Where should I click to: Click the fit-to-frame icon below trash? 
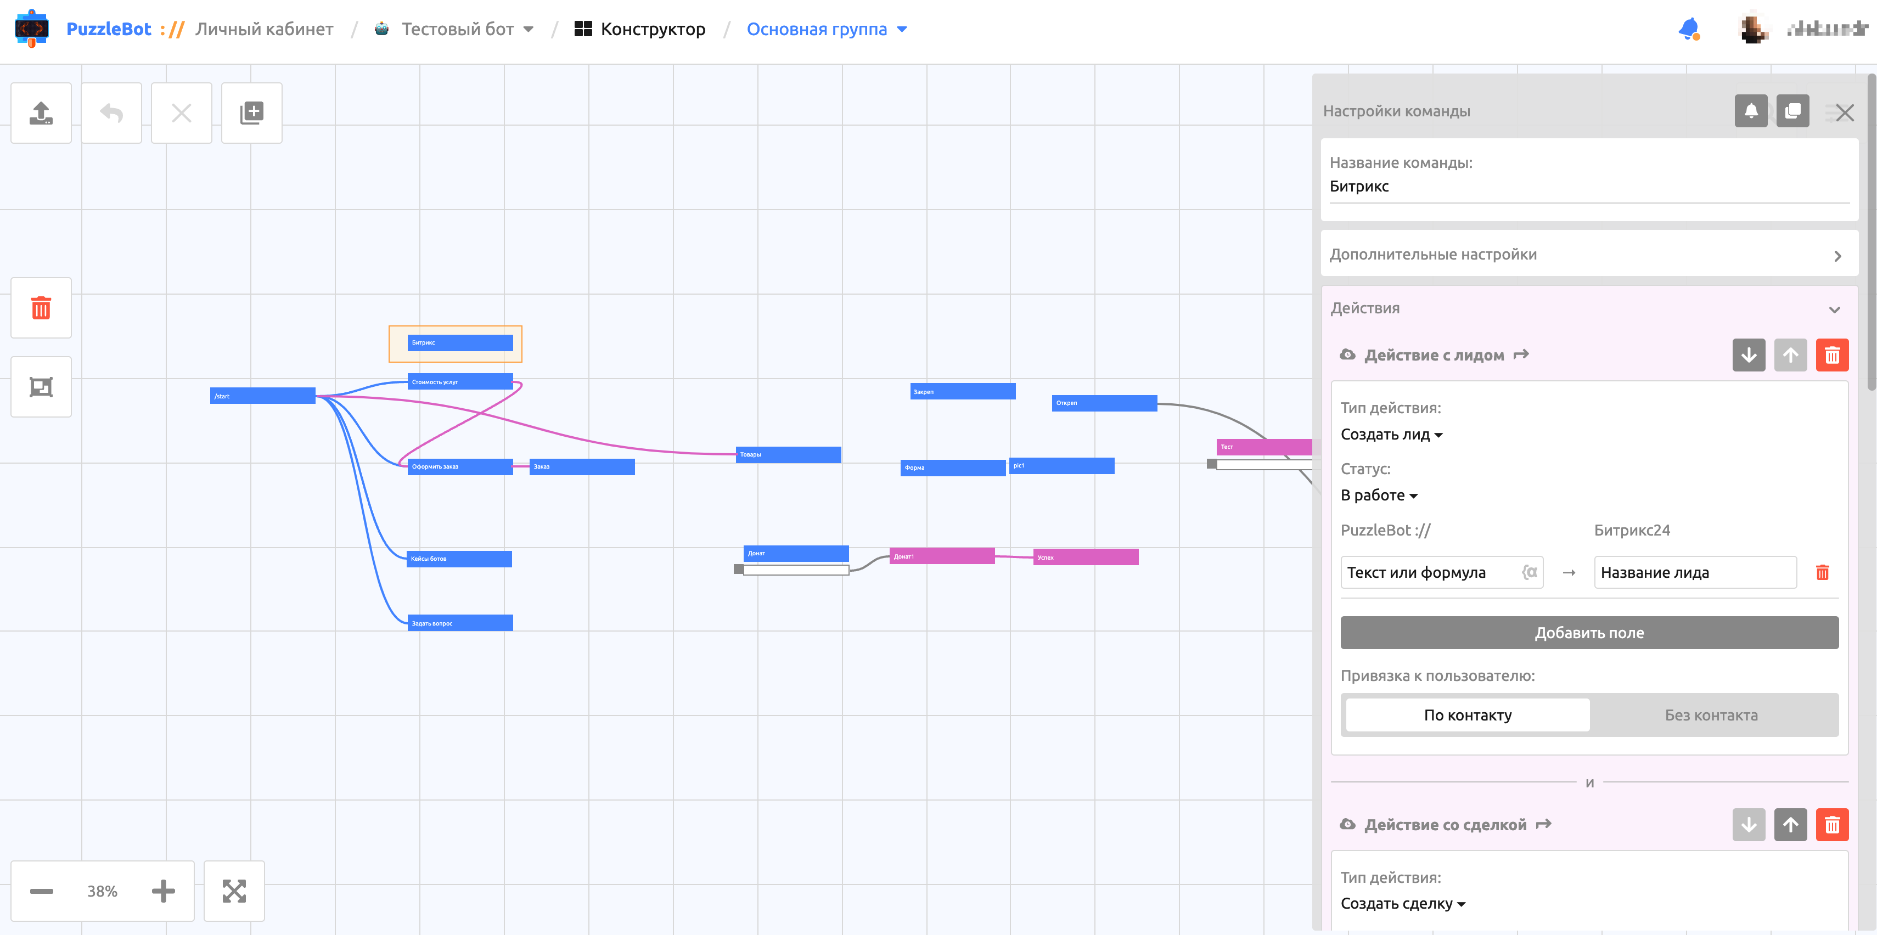pyautogui.click(x=41, y=387)
